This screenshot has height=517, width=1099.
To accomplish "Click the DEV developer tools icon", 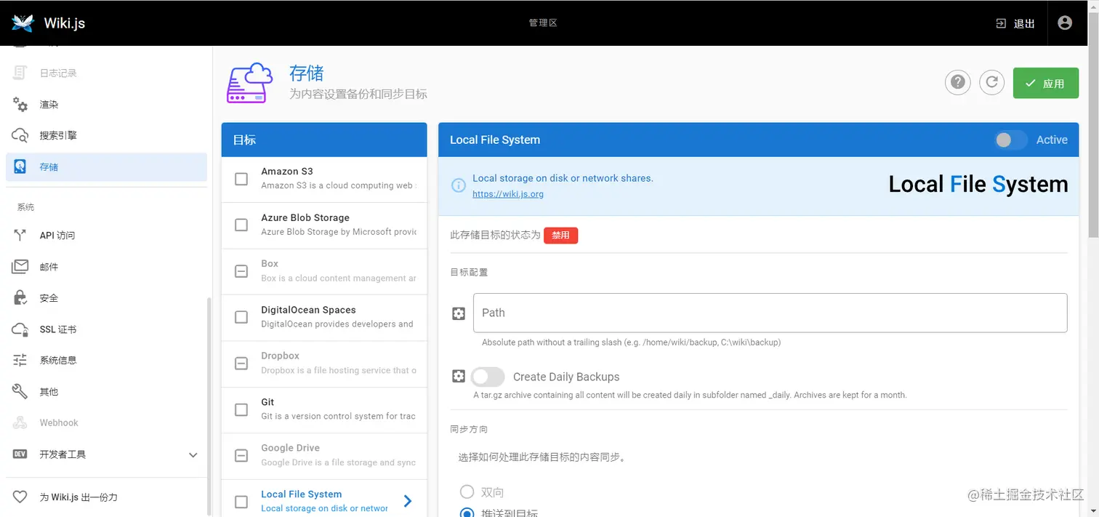I will [x=20, y=454].
